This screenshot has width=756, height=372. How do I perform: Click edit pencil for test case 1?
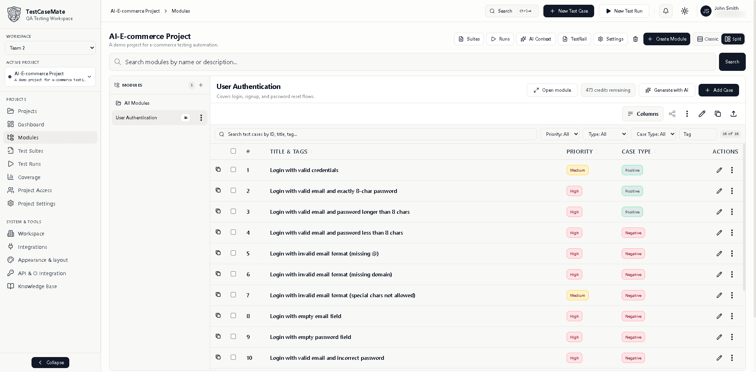[x=719, y=170]
